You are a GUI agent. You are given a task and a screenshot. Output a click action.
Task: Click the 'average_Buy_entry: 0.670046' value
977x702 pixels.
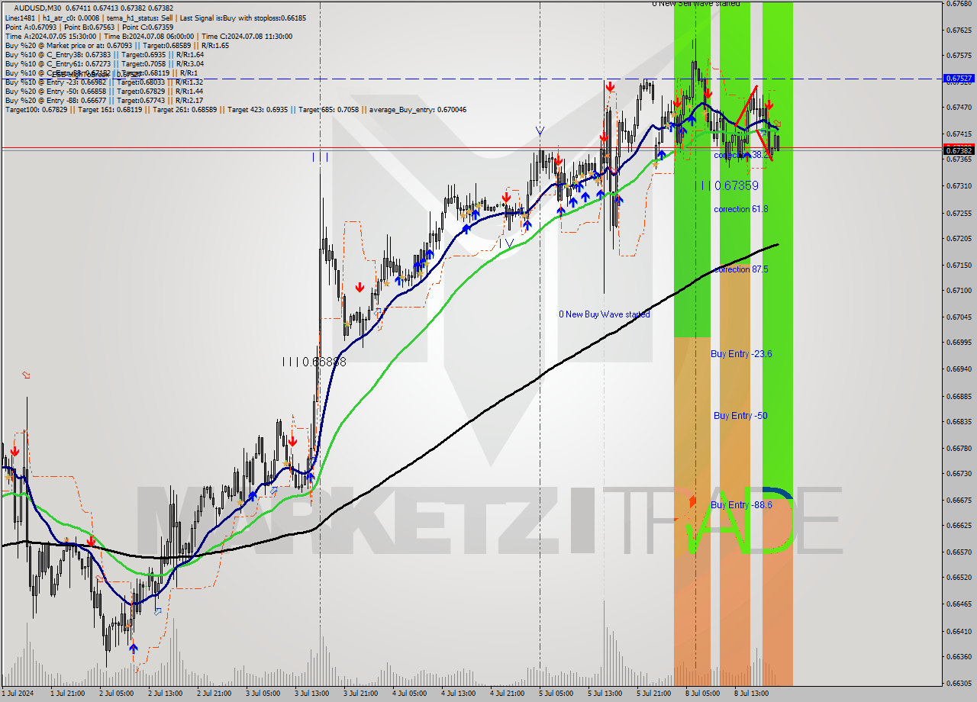pos(418,110)
